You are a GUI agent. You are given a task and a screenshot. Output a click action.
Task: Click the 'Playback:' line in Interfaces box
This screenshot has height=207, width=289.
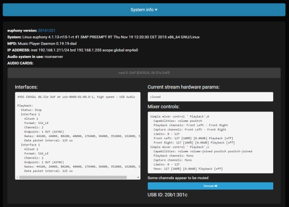click(x=25, y=106)
